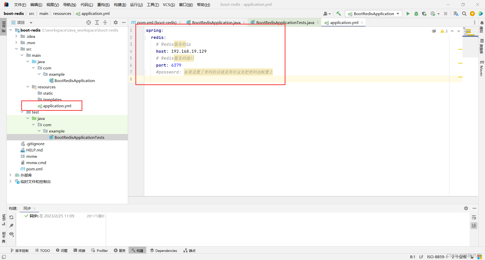Open the translate icon in toolbar
This screenshot has width=485, height=260.
[x=456, y=14]
